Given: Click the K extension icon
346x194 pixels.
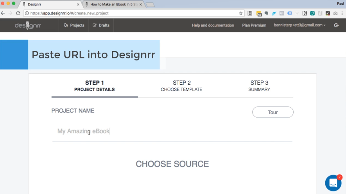Looking at the screenshot, I should click(305, 13).
